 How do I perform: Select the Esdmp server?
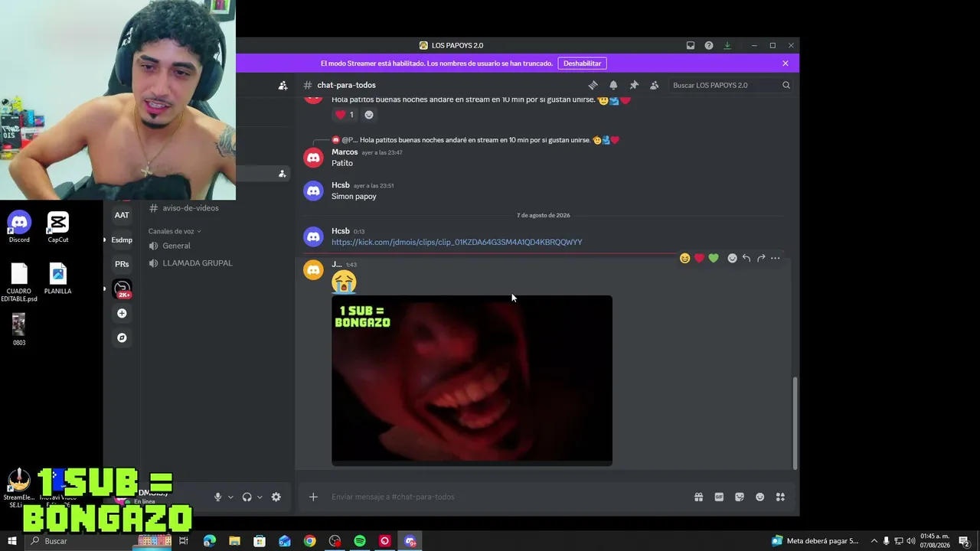[122, 240]
